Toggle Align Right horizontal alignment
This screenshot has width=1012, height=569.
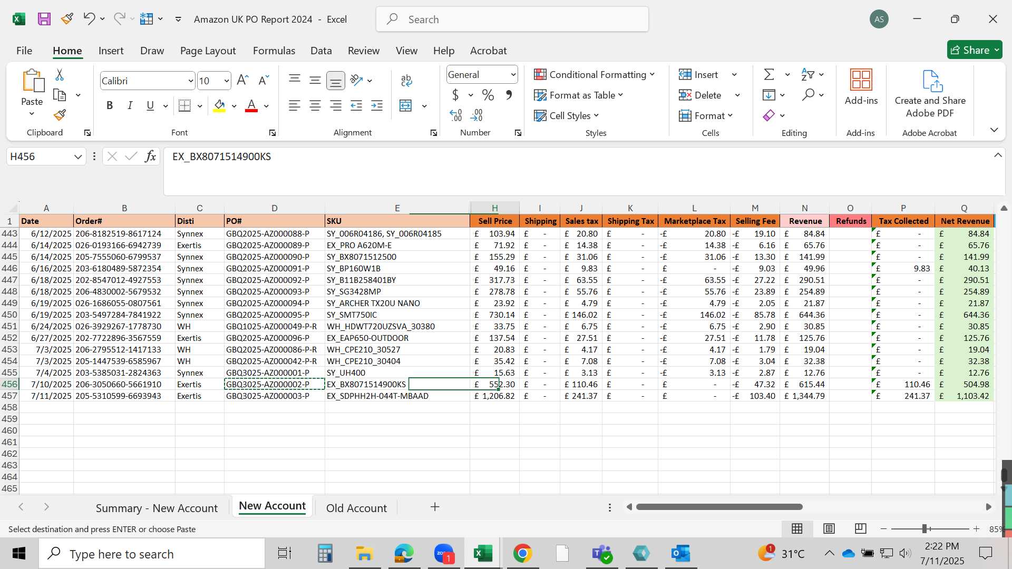click(x=336, y=106)
